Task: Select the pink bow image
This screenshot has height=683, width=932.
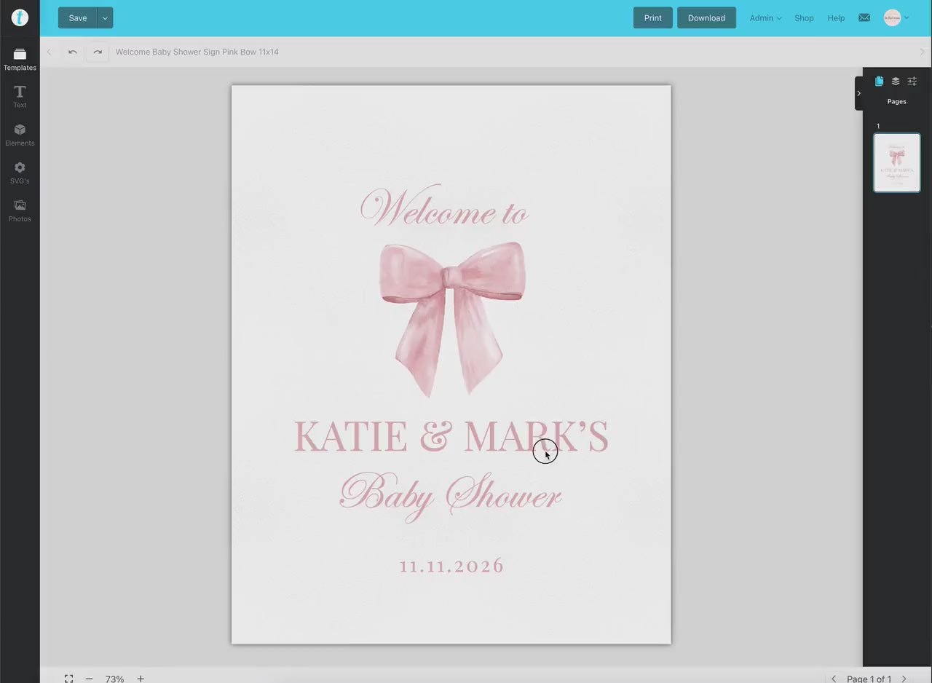Action: (451, 319)
